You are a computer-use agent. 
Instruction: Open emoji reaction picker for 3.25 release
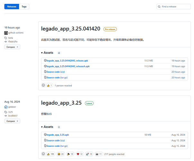click(x=43, y=154)
